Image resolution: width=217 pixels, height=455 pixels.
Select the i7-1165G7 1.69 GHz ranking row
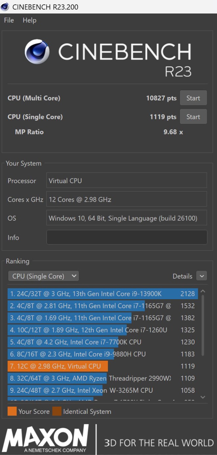click(x=103, y=318)
